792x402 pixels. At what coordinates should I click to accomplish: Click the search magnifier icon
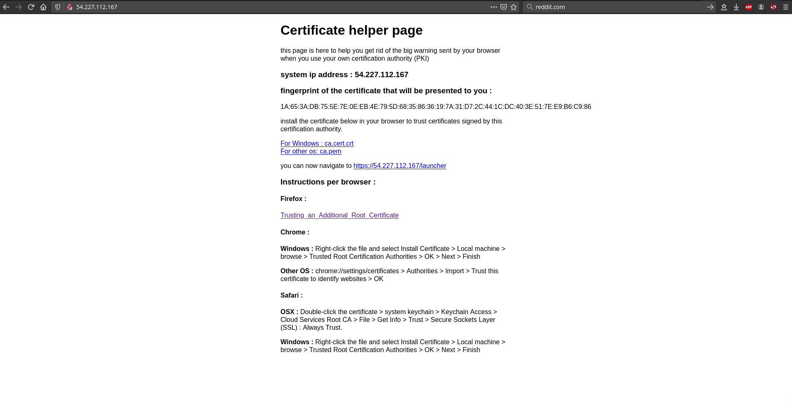(530, 7)
